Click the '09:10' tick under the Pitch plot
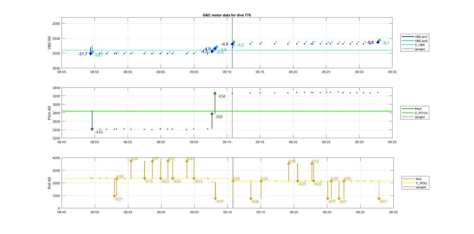The width and height of the screenshot is (474, 234). 227,142
